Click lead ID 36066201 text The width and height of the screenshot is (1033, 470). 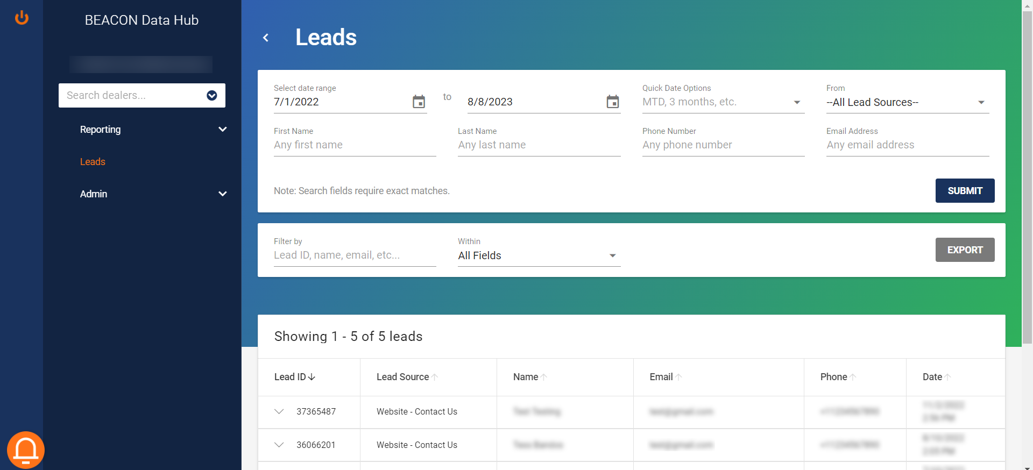click(316, 445)
